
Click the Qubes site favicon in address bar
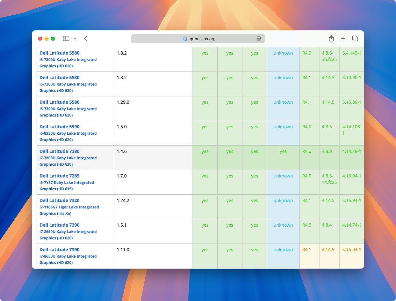tap(185, 39)
